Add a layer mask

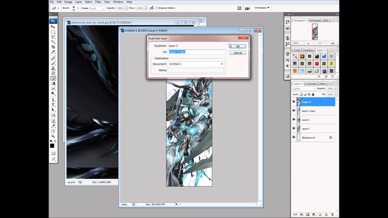tap(308, 214)
